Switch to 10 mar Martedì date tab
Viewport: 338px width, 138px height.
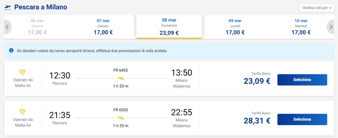[x=301, y=27]
